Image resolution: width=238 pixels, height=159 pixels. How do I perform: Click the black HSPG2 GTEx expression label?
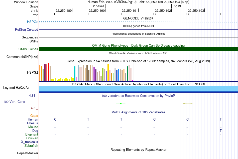(x=33, y=72)
